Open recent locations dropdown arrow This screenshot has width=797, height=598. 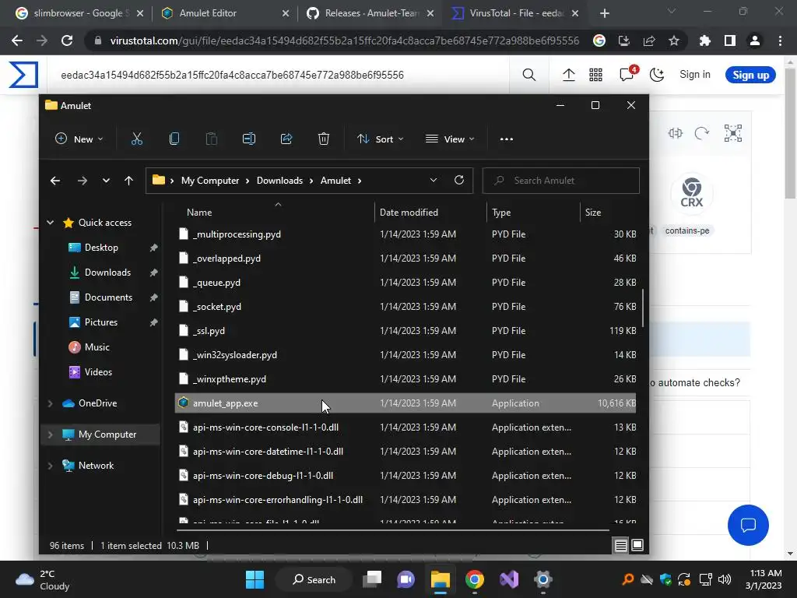(x=106, y=181)
